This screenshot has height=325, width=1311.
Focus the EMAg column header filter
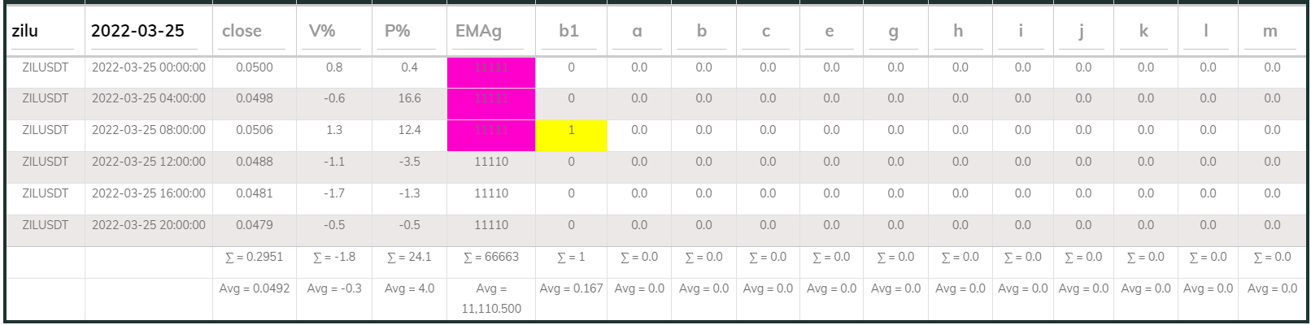(490, 32)
